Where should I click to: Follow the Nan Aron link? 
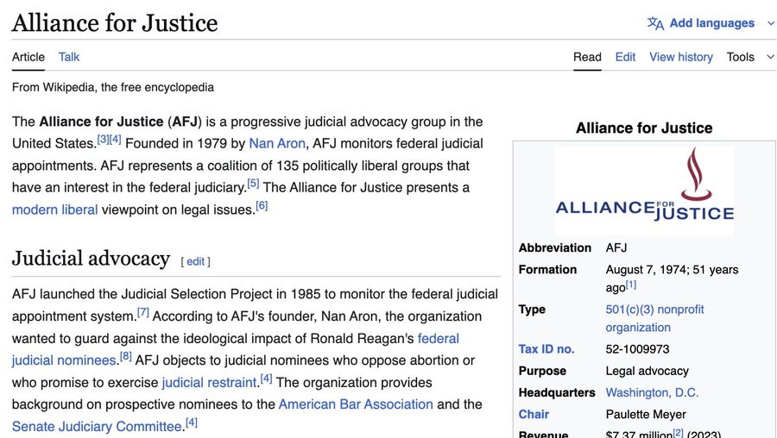point(277,143)
